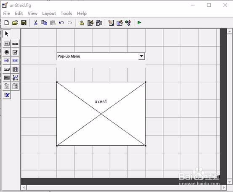Click the Undo arrow icon

pyautogui.click(x=61, y=23)
